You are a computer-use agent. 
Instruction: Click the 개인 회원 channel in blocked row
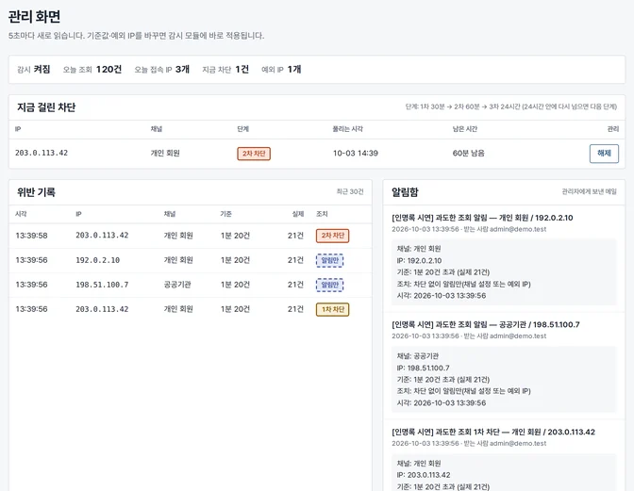165,153
